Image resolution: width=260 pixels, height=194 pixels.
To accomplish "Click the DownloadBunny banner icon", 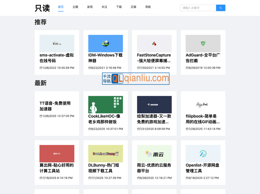I will point(105,153).
